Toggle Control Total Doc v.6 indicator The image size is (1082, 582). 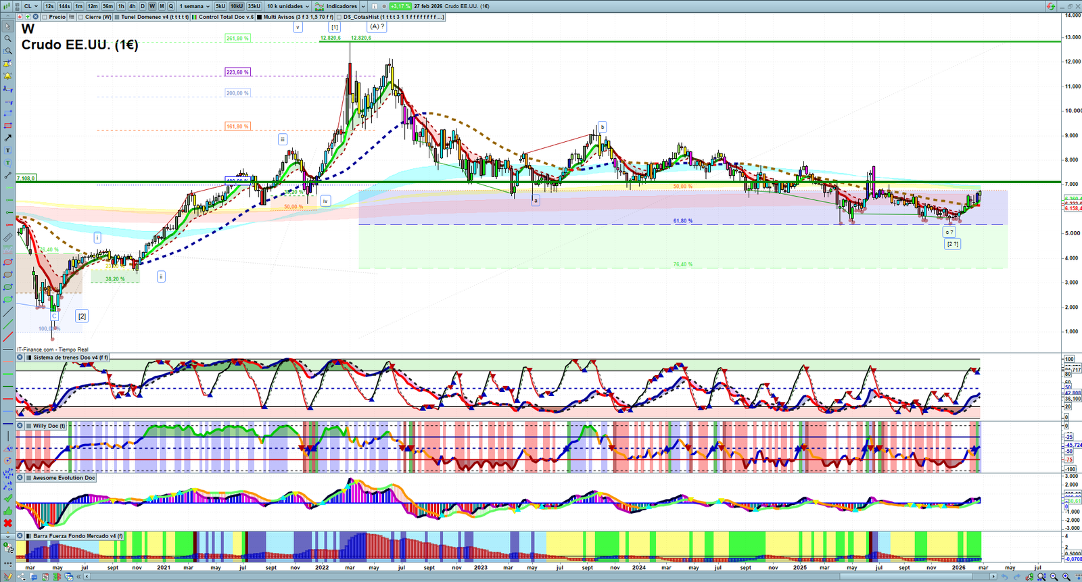[x=195, y=17]
